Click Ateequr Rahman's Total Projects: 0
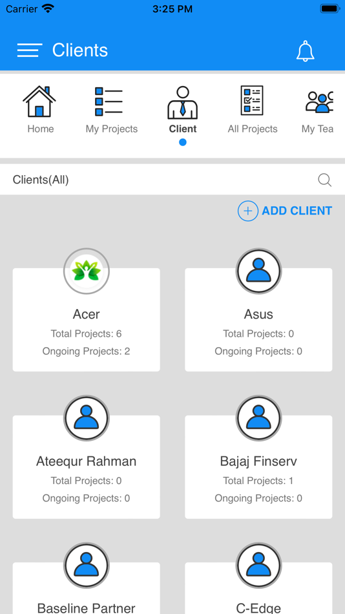 pos(86,480)
